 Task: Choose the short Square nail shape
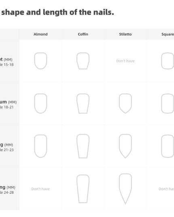click(x=168, y=61)
